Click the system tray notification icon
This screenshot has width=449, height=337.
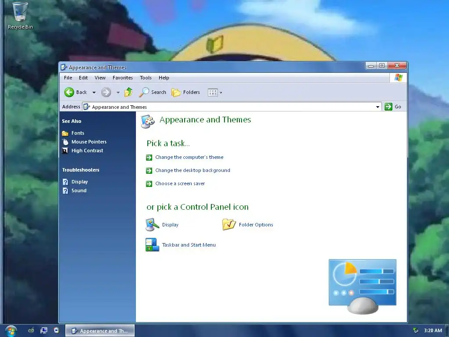[416, 330]
